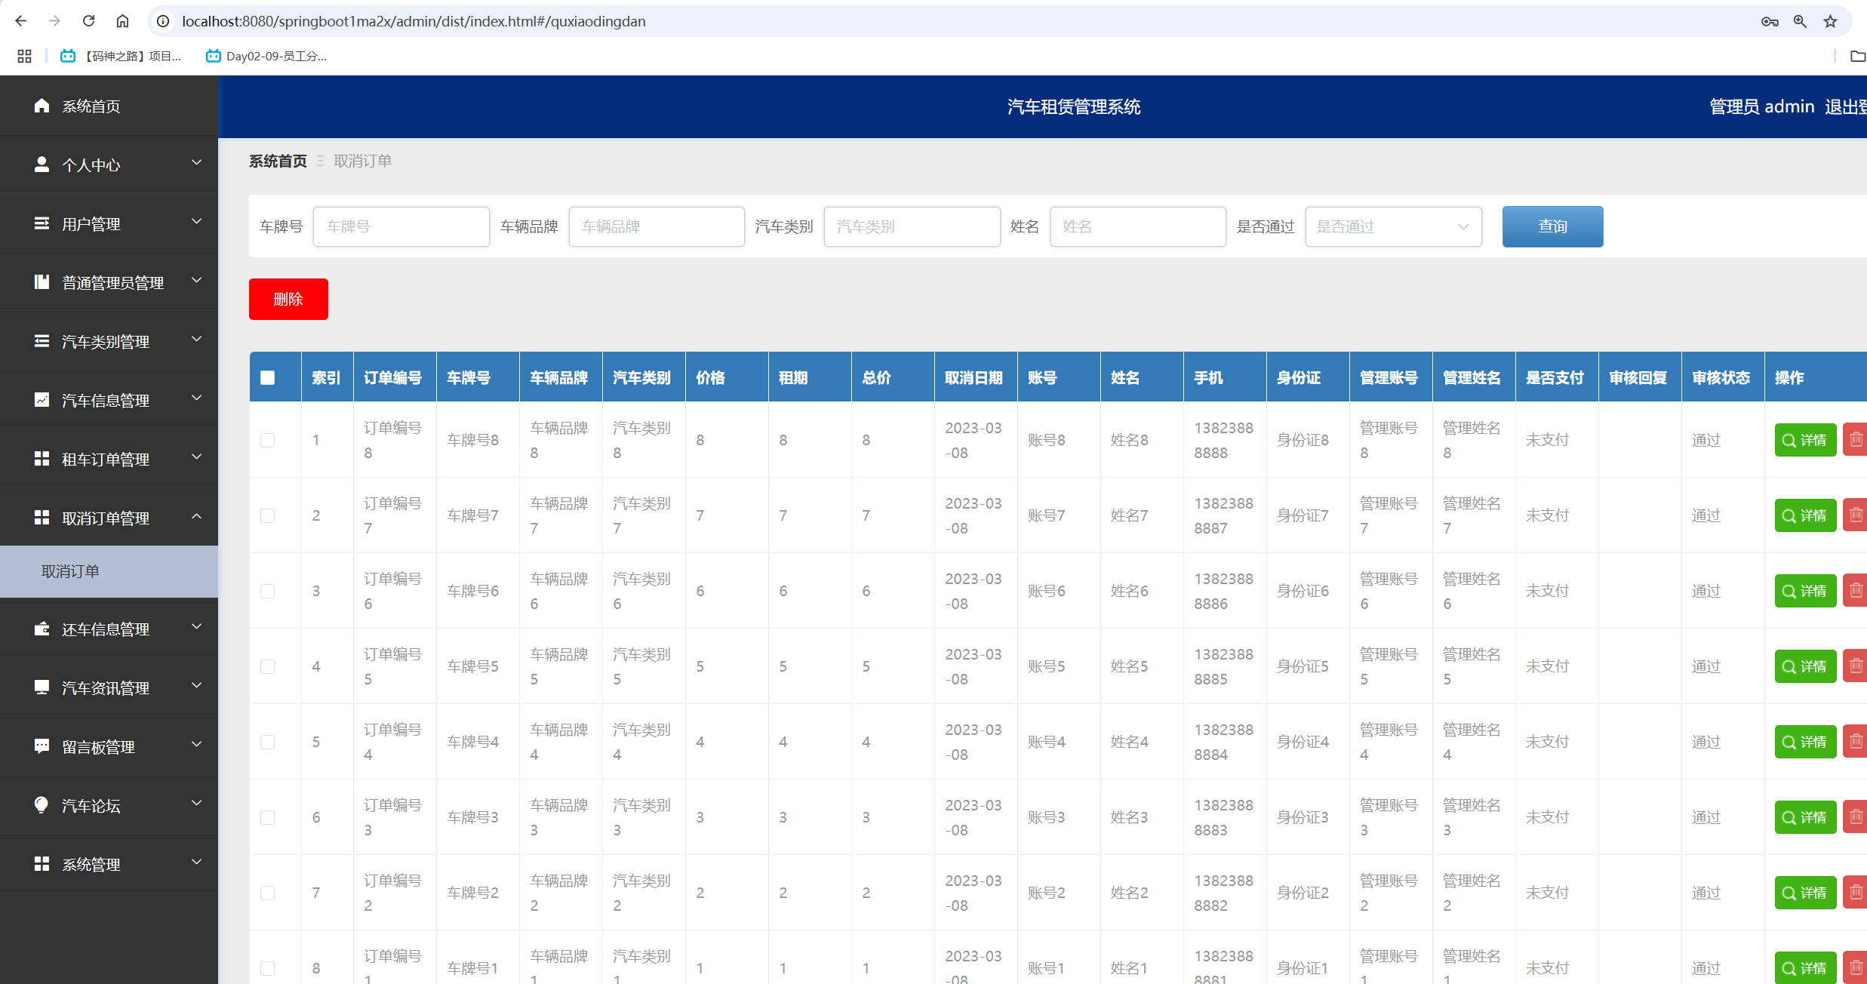
Task: Click the 汽车信息管理 chart icon
Action: [x=42, y=400]
